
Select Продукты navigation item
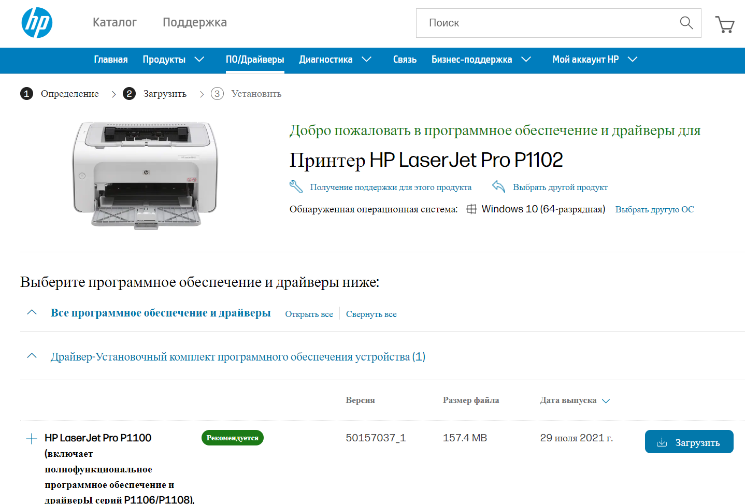(164, 60)
